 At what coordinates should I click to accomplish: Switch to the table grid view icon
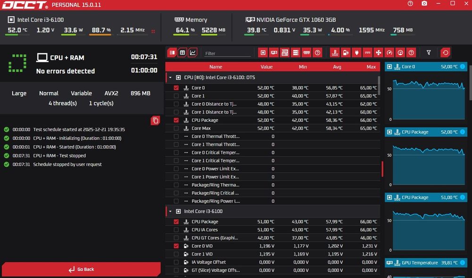pos(182,53)
